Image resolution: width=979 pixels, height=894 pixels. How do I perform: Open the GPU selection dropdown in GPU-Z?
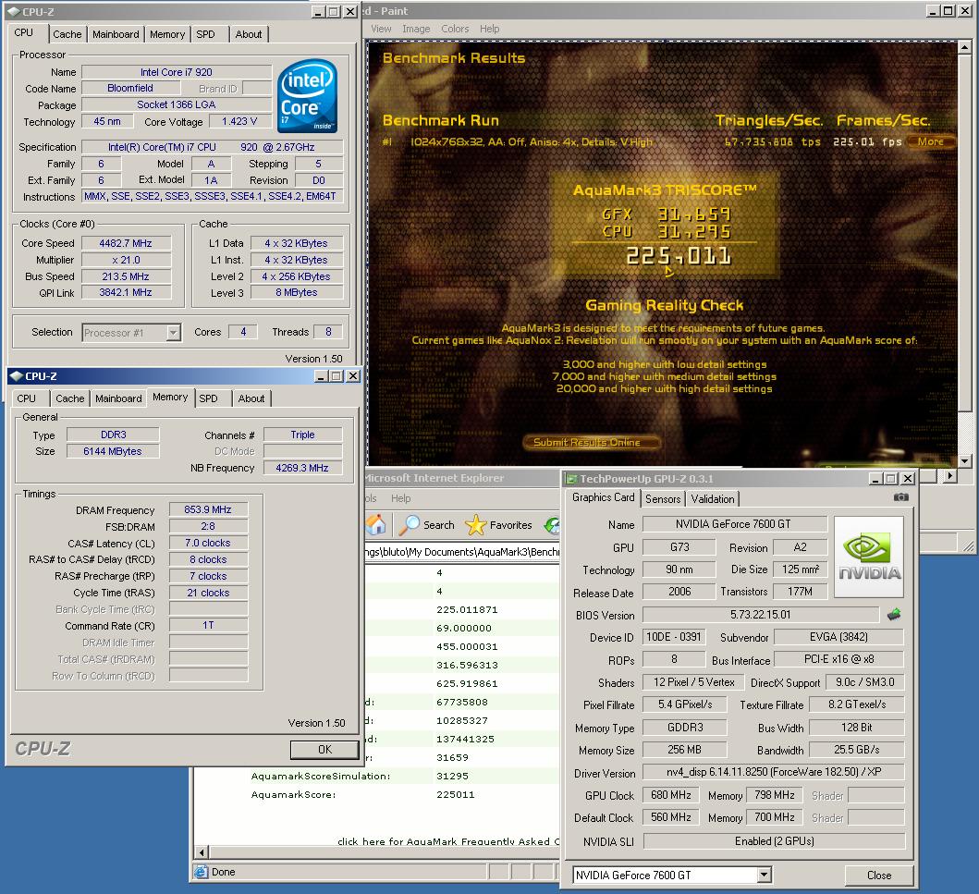[x=765, y=875]
